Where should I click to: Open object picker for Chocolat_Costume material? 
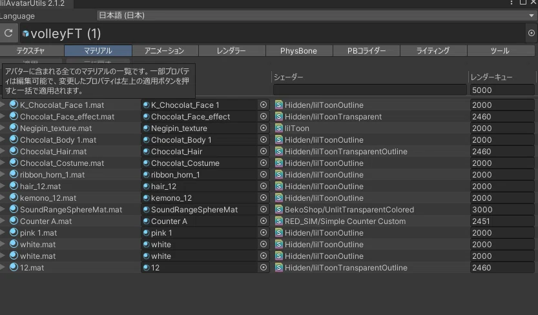click(263, 163)
